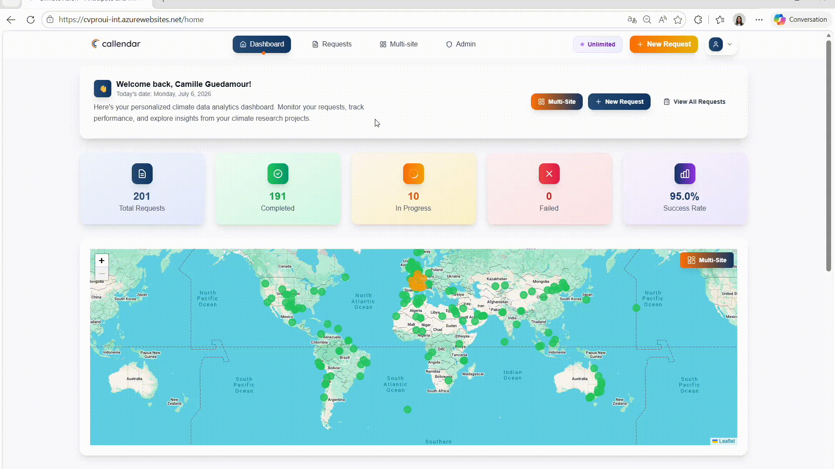The image size is (835, 469).
Task: Open the Admin tab
Action: pyautogui.click(x=461, y=44)
